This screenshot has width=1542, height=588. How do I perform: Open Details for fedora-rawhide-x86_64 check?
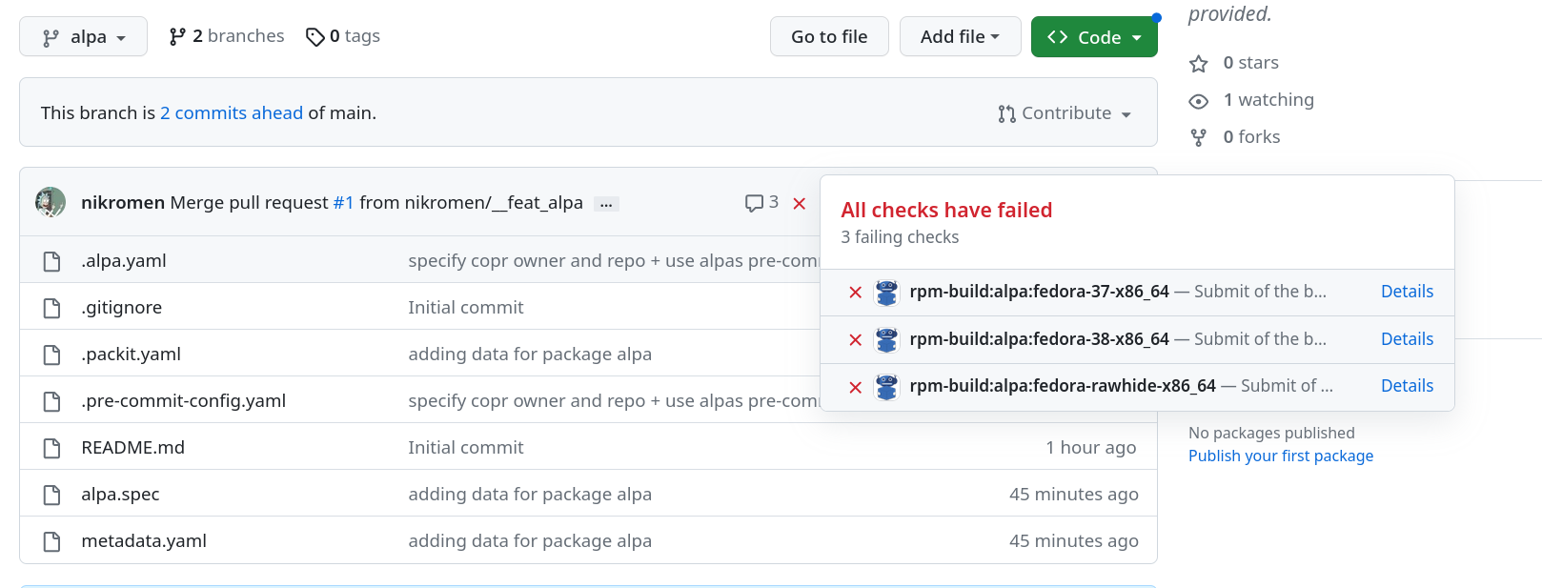(x=1407, y=386)
